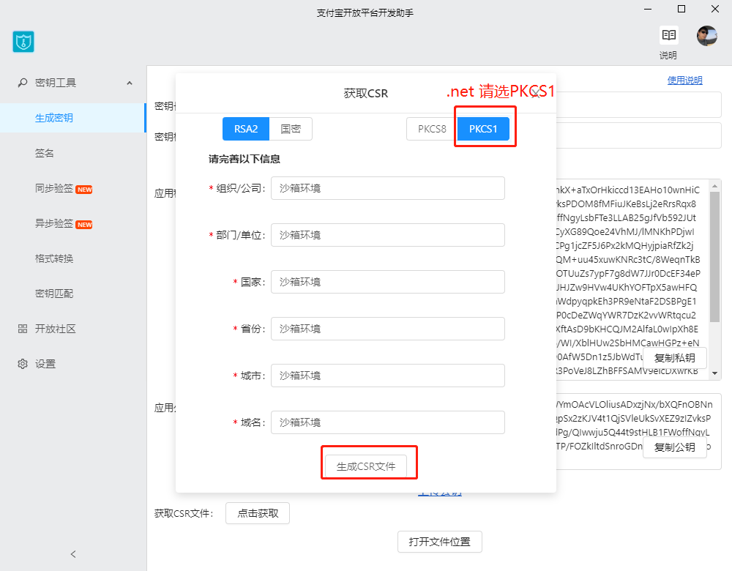Open the 设置 section
The image size is (732, 571).
coord(45,364)
